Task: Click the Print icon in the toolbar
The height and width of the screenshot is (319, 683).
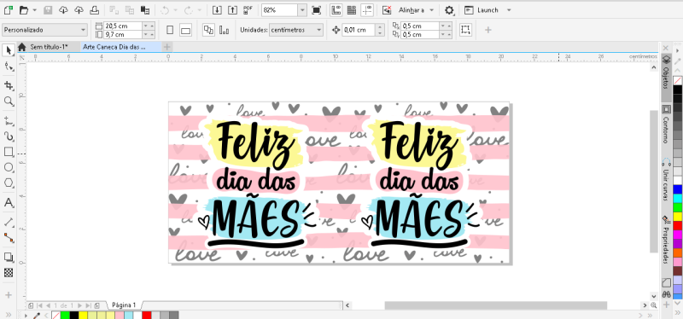Action: tap(94, 9)
